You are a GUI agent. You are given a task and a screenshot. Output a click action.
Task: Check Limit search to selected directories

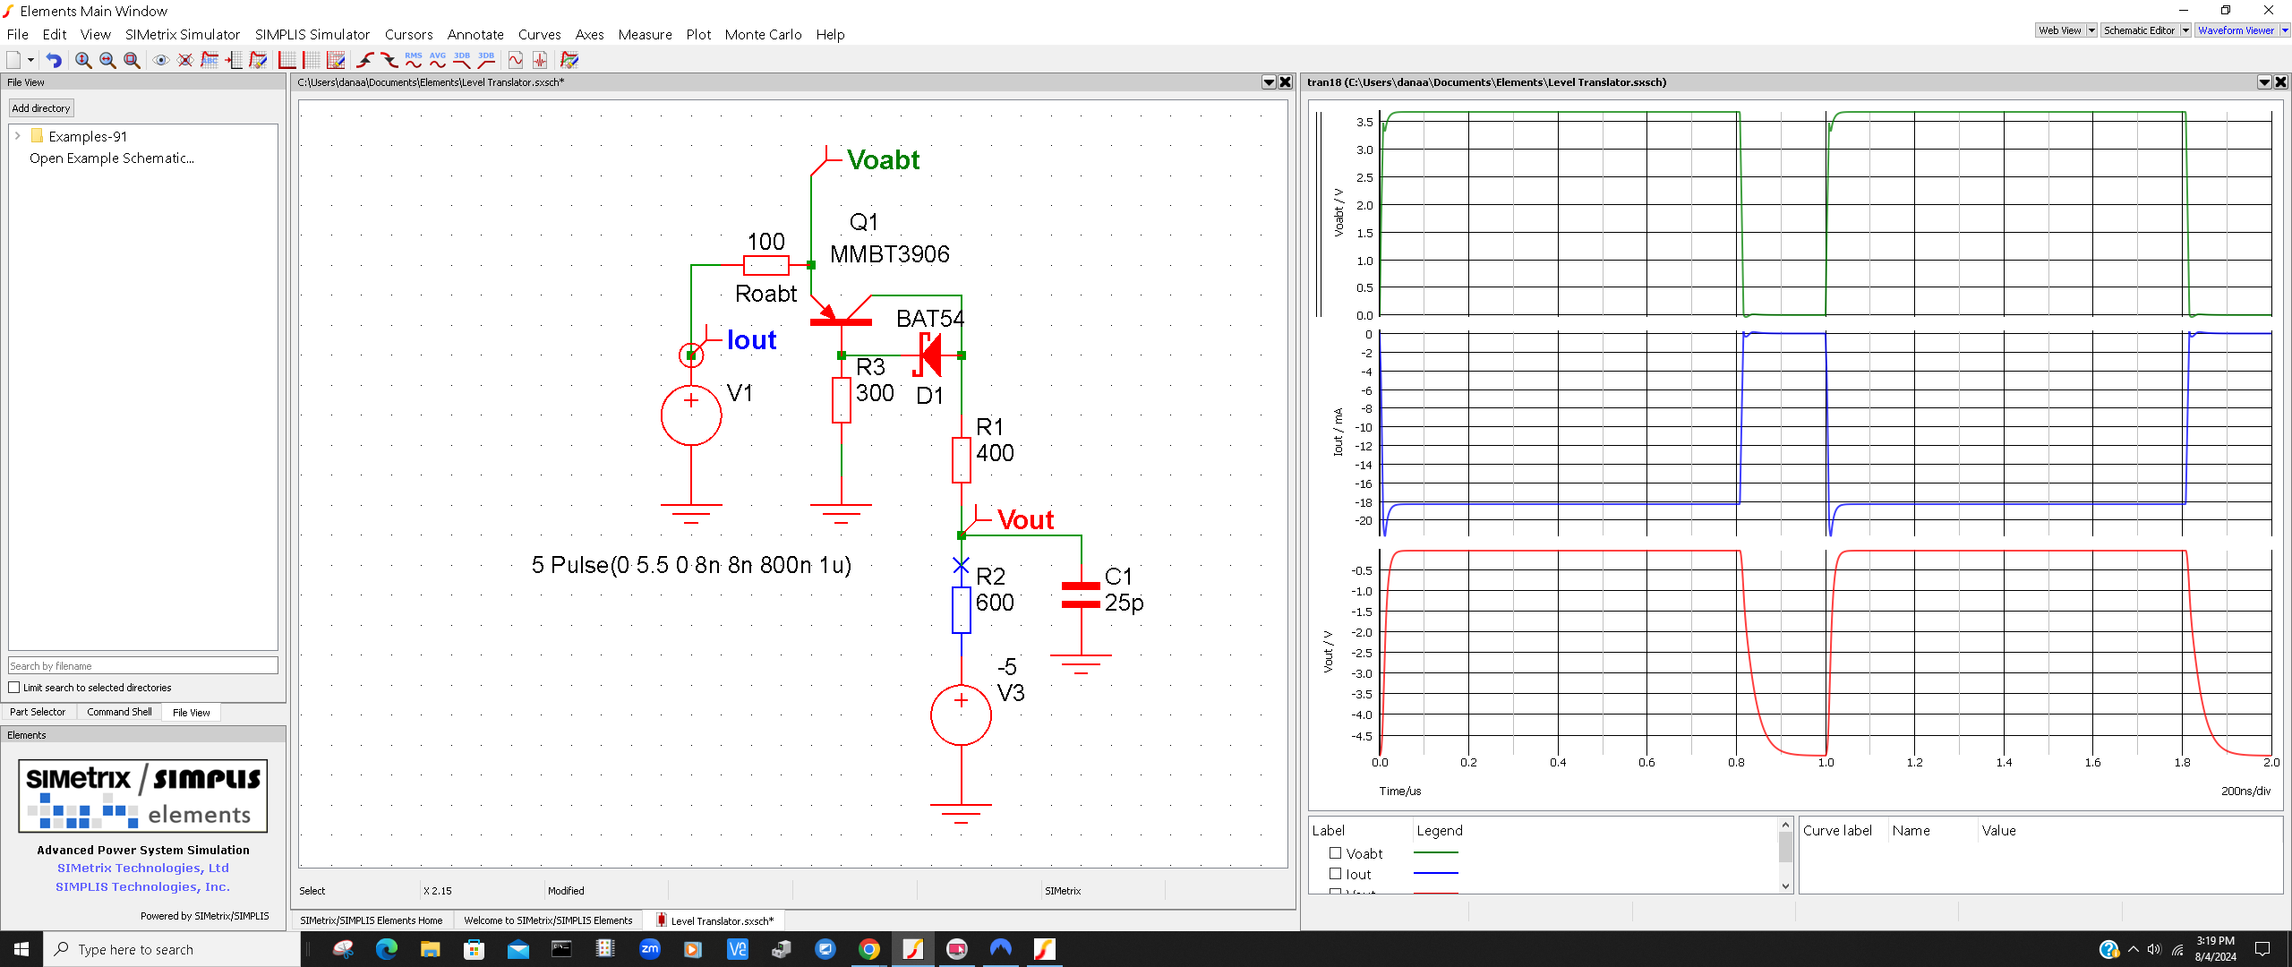14,688
